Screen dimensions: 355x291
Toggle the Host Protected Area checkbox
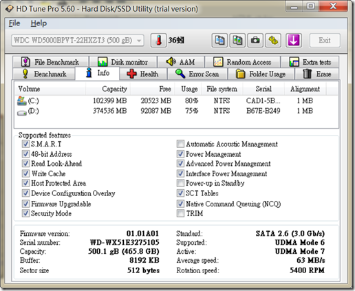point(25,183)
